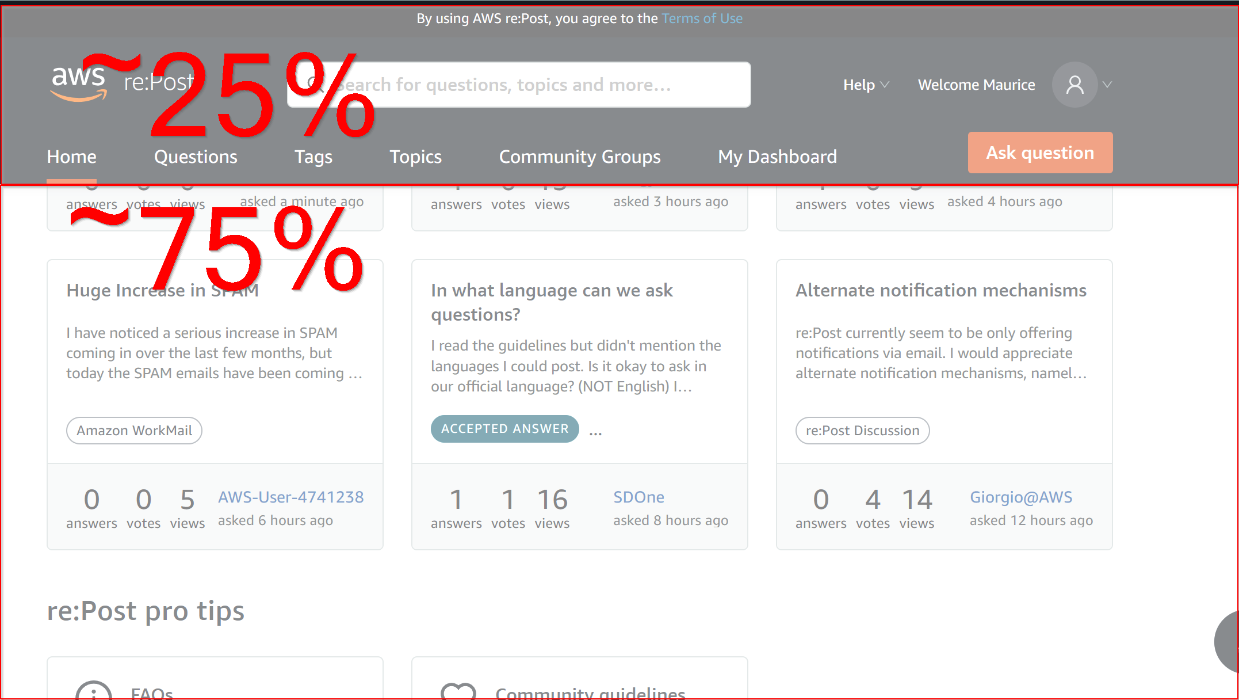
Task: Open the Giorgio@AWS profile link
Action: 1021,497
